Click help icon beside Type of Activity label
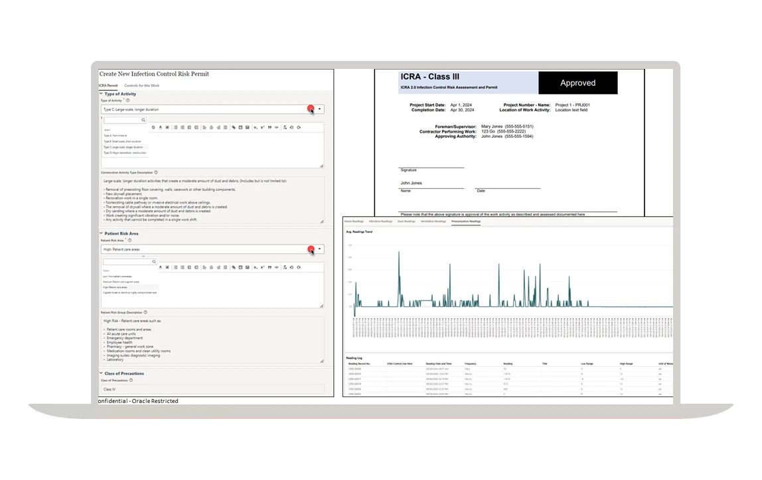This screenshot has height=480, width=762. 127,100
